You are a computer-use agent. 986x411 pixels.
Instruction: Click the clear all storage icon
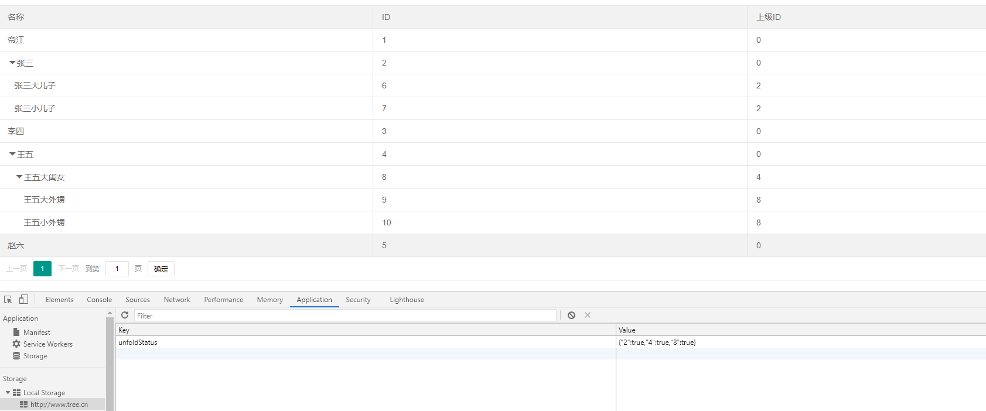point(571,316)
